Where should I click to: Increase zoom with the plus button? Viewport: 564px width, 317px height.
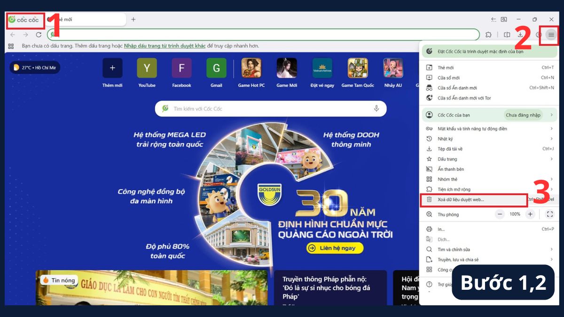530,214
